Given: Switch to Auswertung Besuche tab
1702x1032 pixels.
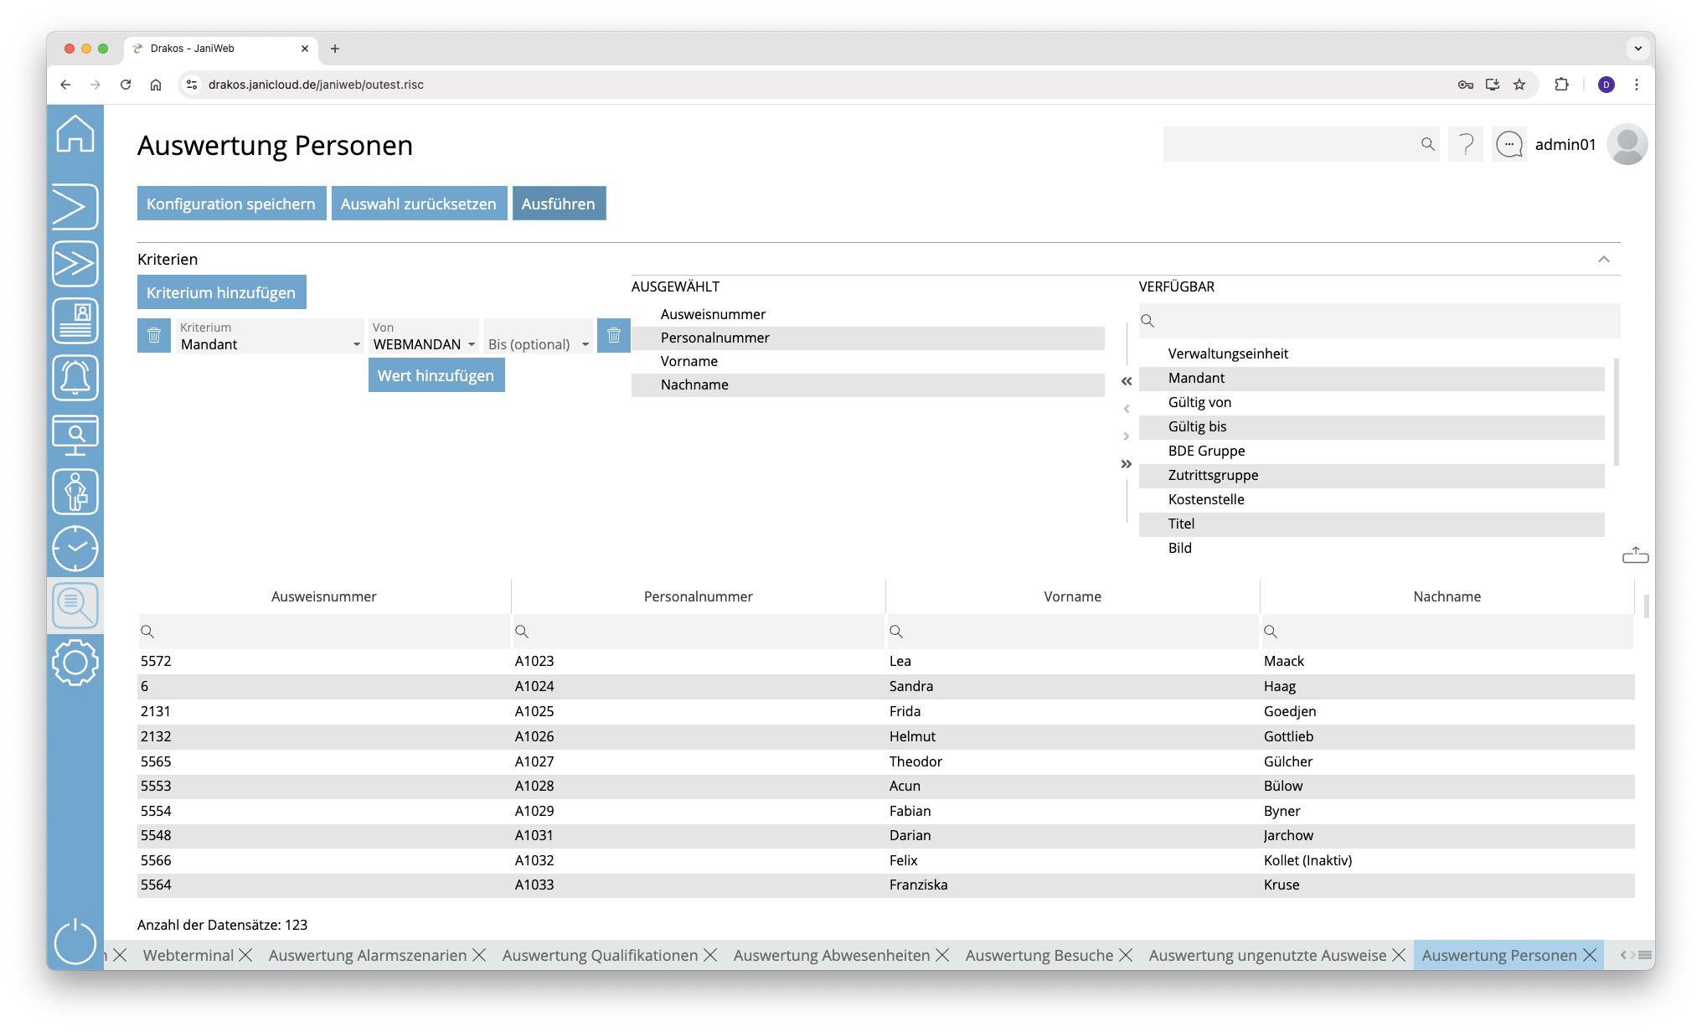Looking at the screenshot, I should coord(1039,955).
